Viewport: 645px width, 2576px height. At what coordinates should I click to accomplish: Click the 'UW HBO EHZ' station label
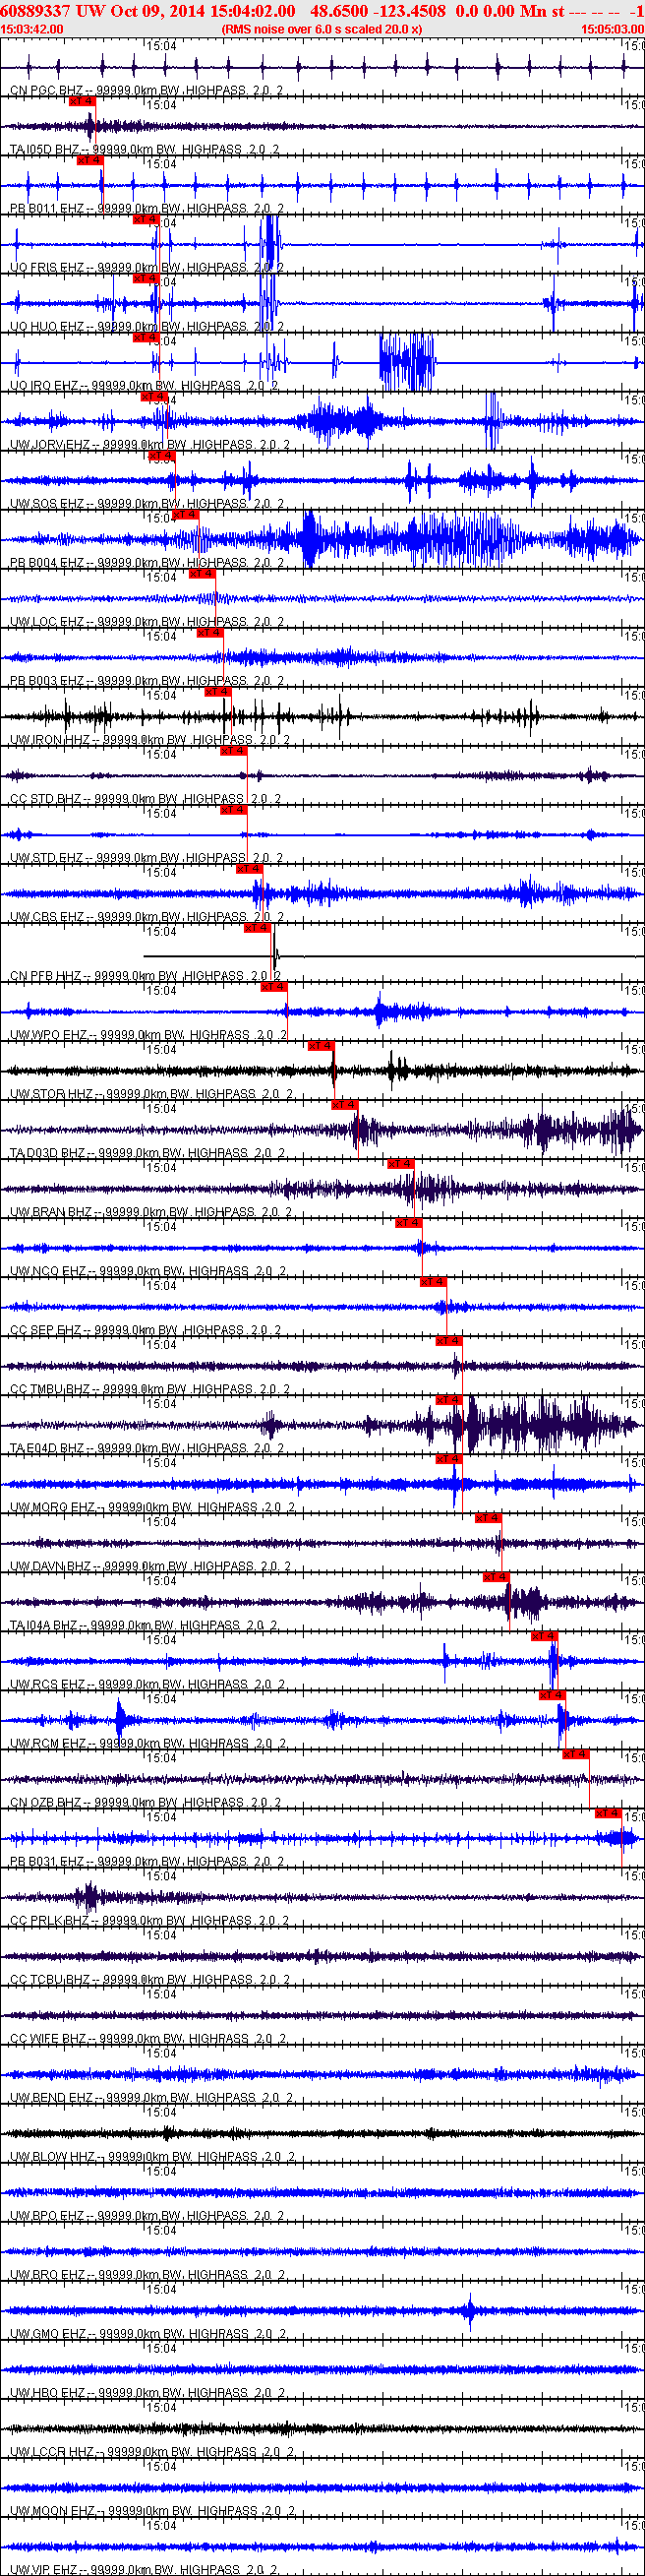47,2392
